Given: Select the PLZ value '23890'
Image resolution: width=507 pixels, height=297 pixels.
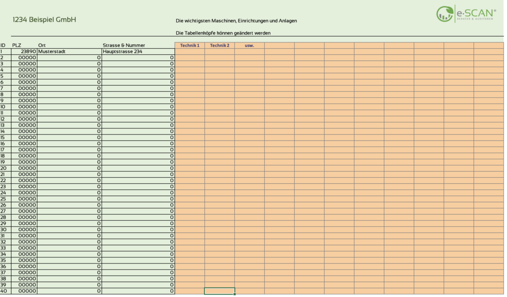Looking at the screenshot, I should tap(24, 51).
